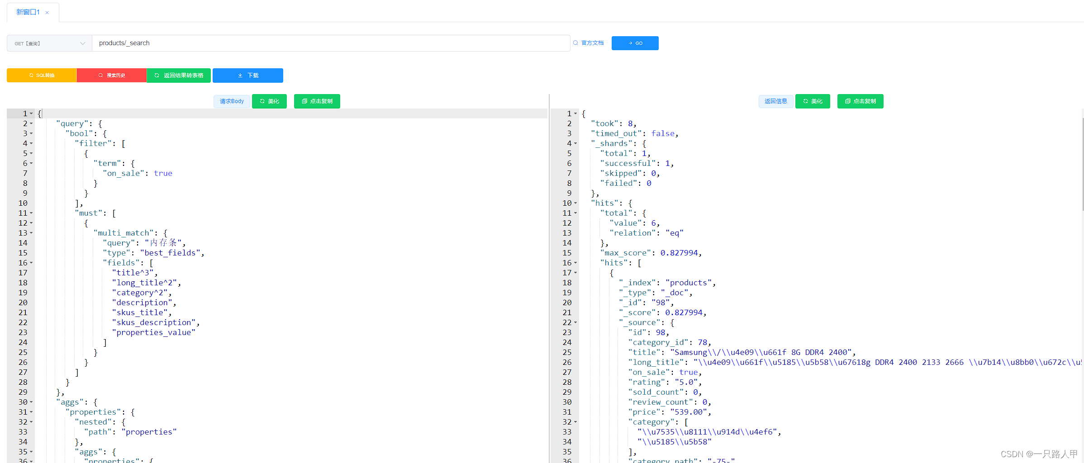Viewport: 1084px width, 463px height.
Task: Click the "category_id": 78 line
Action: coord(670,343)
